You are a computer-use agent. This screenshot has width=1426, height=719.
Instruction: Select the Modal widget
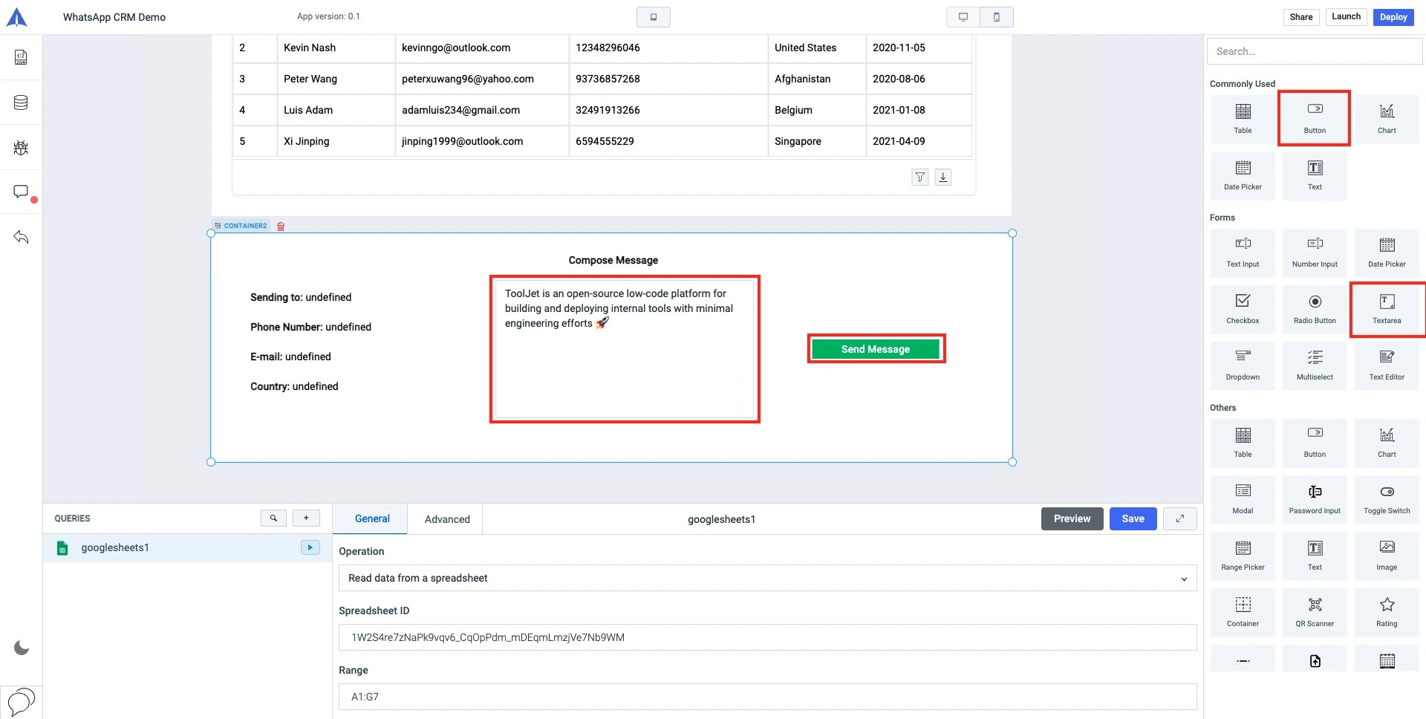1242,498
